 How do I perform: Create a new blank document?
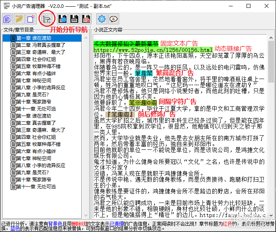pyautogui.click(x=31, y=19)
